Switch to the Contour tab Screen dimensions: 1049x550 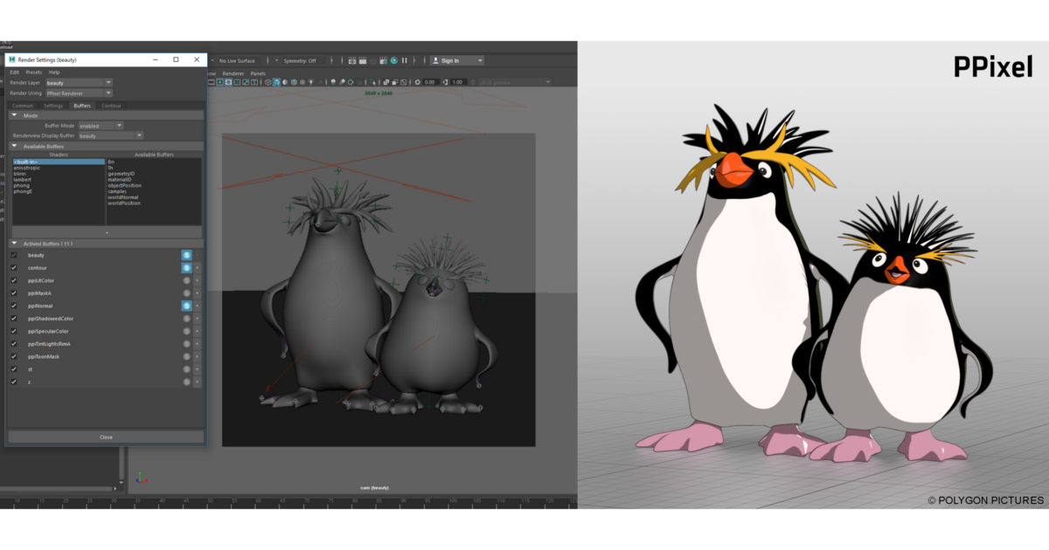(x=111, y=106)
